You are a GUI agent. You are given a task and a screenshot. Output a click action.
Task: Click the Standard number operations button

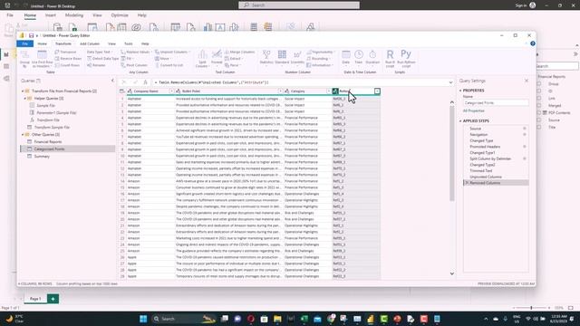coord(282,58)
